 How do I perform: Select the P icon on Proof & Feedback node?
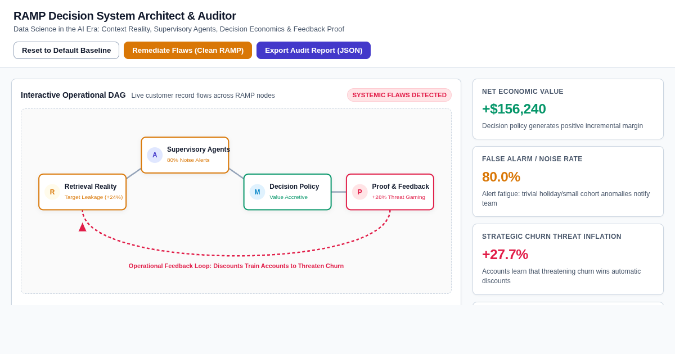coord(360,192)
